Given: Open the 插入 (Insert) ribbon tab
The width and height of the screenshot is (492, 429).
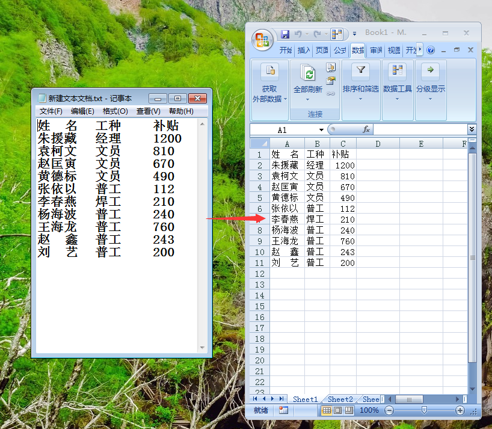Looking at the screenshot, I should click(304, 50).
